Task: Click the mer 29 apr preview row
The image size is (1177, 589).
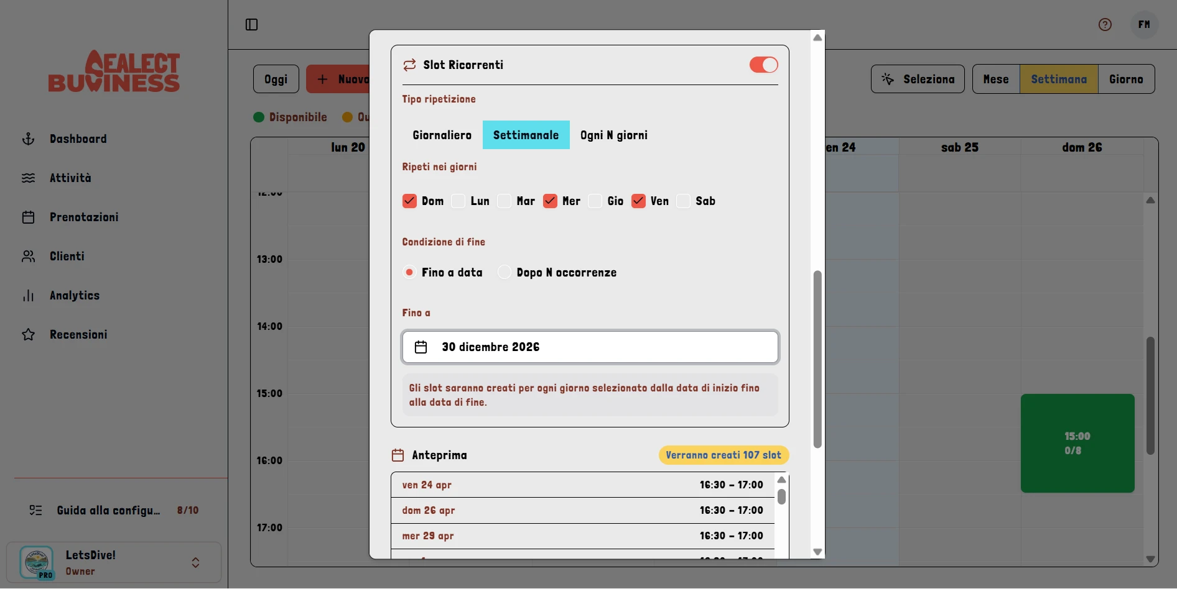Action: tap(583, 536)
